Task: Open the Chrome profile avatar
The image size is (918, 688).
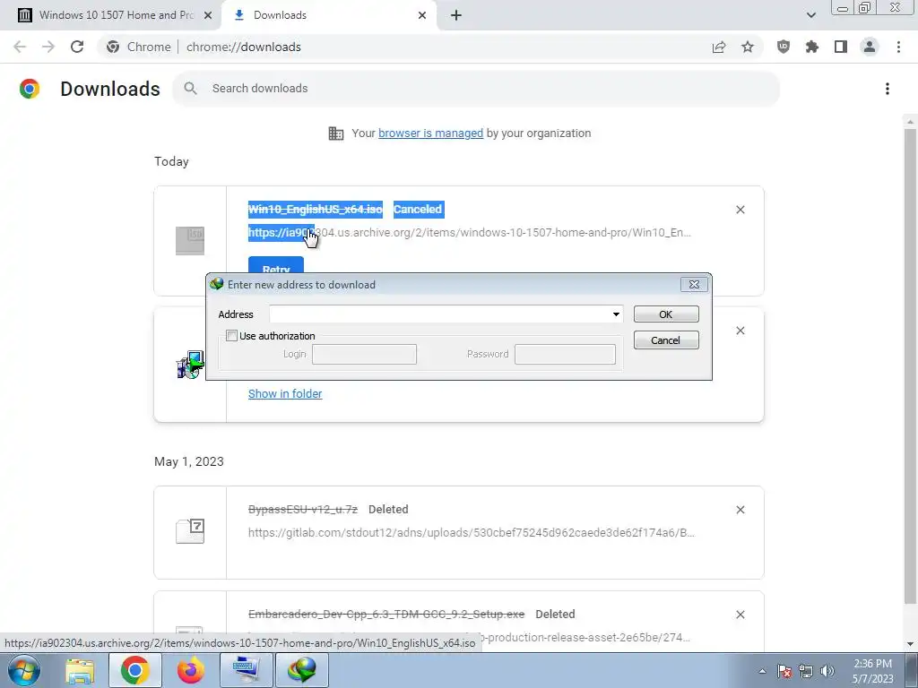Action: (x=870, y=47)
